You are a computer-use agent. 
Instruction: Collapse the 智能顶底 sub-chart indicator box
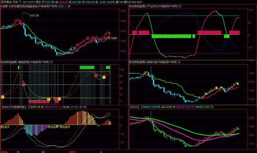[51, 62]
